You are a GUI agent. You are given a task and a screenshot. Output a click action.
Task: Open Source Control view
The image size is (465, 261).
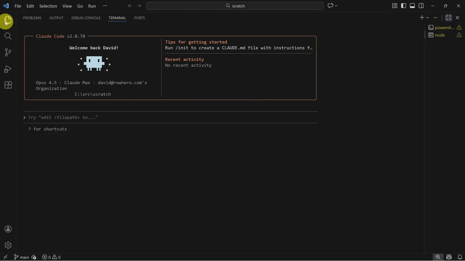pyautogui.click(x=8, y=52)
